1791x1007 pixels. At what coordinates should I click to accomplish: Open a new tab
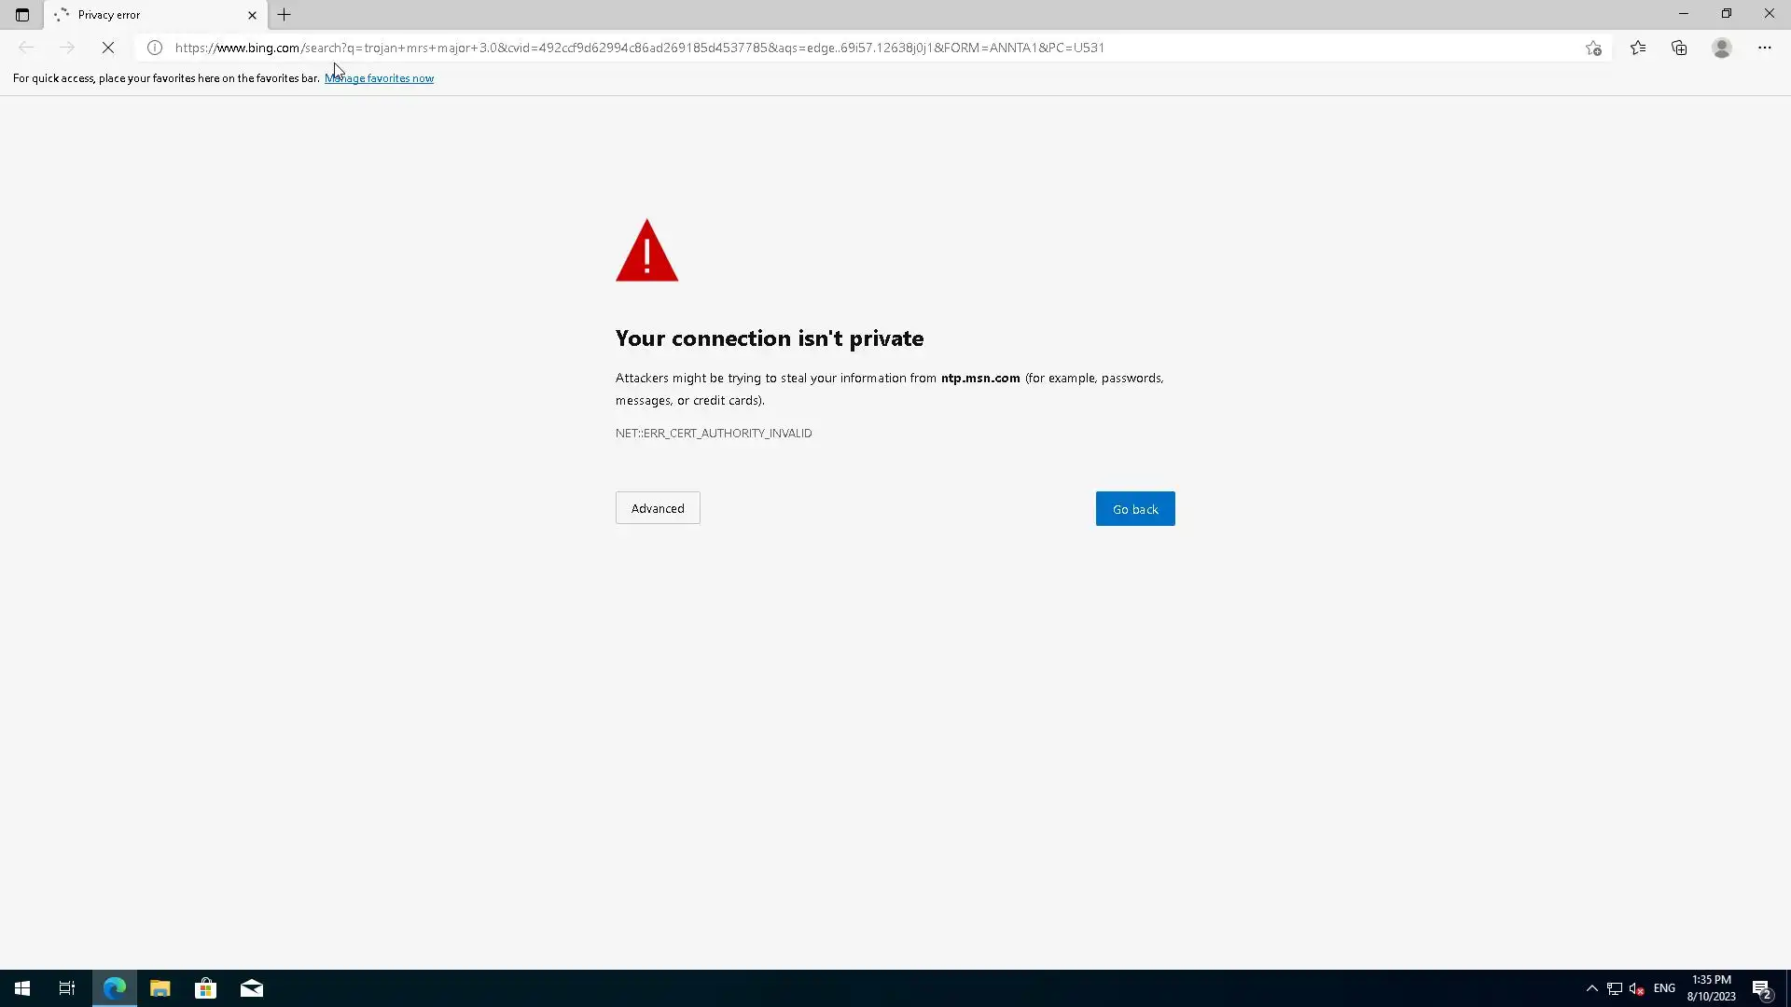[285, 15]
